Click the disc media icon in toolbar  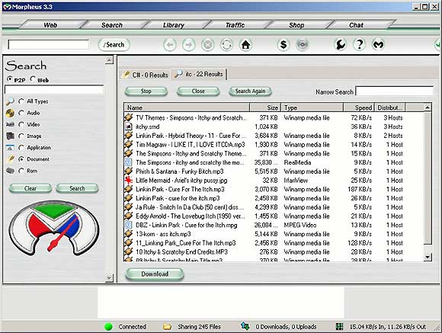tap(303, 44)
